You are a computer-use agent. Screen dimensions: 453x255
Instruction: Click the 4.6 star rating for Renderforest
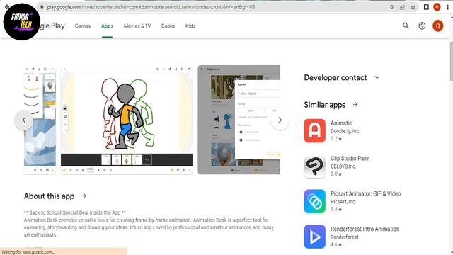[x=336, y=244]
